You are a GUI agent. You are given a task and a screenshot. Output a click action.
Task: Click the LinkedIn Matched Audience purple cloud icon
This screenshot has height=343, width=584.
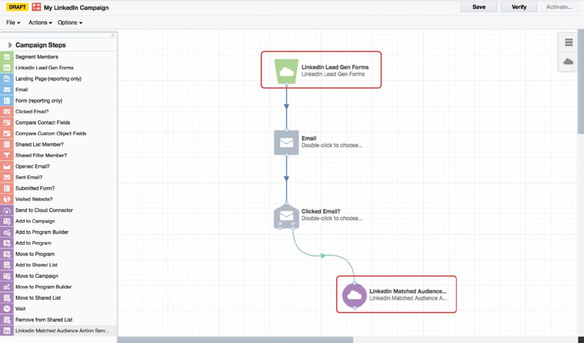tap(354, 295)
